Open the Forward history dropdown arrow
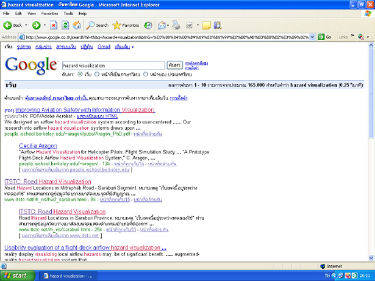Image resolution: width=375 pixels, height=281 pixels. [x=44, y=25]
